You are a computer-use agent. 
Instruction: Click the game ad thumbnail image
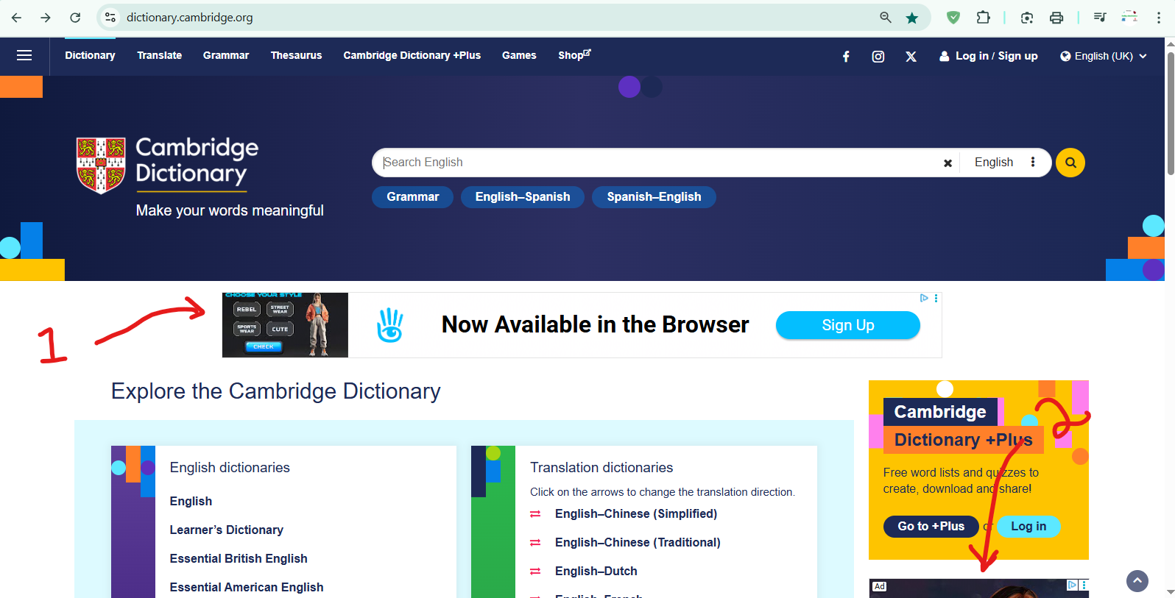pyautogui.click(x=285, y=325)
